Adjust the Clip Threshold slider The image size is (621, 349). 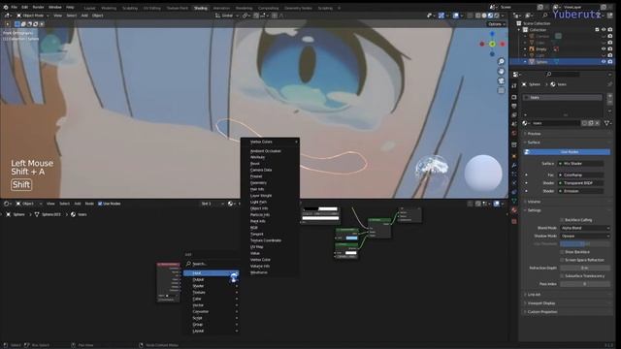pyautogui.click(x=585, y=243)
